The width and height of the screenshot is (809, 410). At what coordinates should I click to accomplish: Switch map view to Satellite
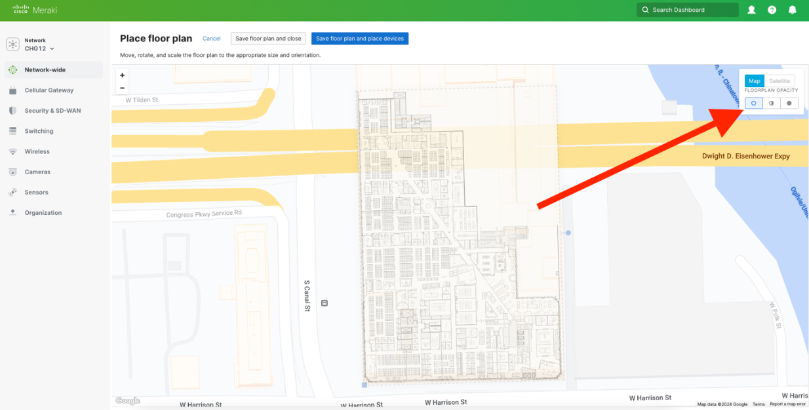(779, 81)
